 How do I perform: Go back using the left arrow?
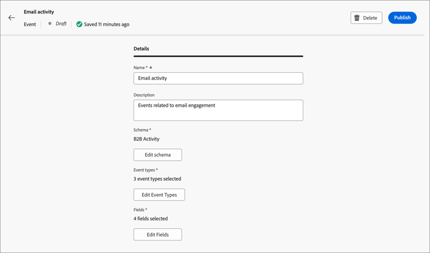tap(11, 18)
